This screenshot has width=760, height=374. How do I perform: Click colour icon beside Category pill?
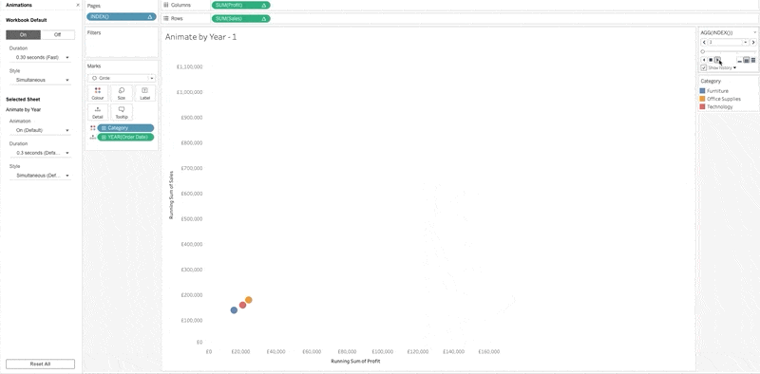pyautogui.click(x=92, y=128)
